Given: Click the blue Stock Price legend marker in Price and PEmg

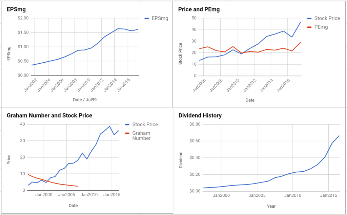Looking at the screenshot, I should click(x=309, y=19).
